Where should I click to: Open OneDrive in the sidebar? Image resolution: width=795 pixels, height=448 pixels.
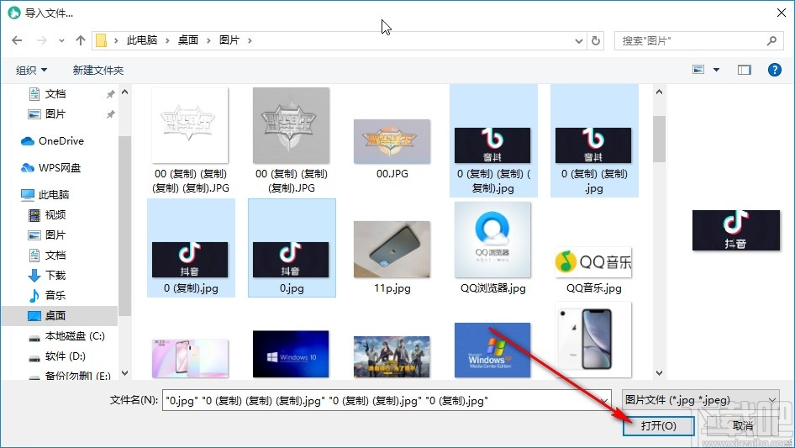[53, 141]
